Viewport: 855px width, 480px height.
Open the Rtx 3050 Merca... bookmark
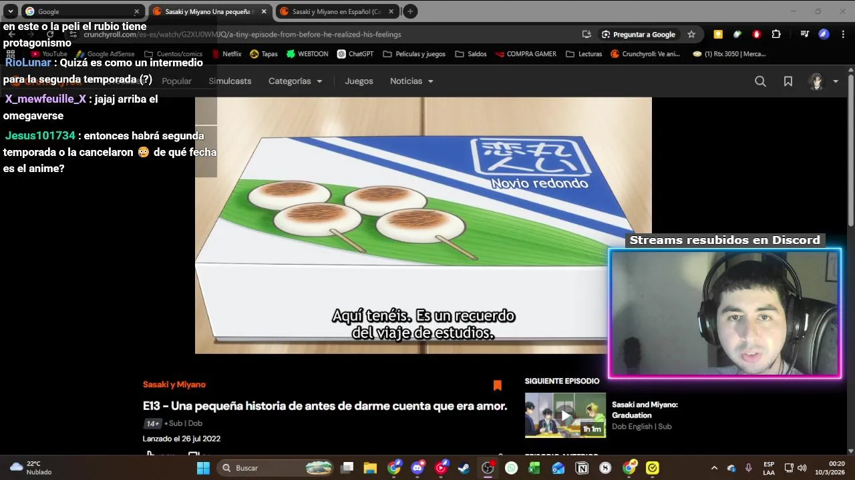tap(729, 54)
